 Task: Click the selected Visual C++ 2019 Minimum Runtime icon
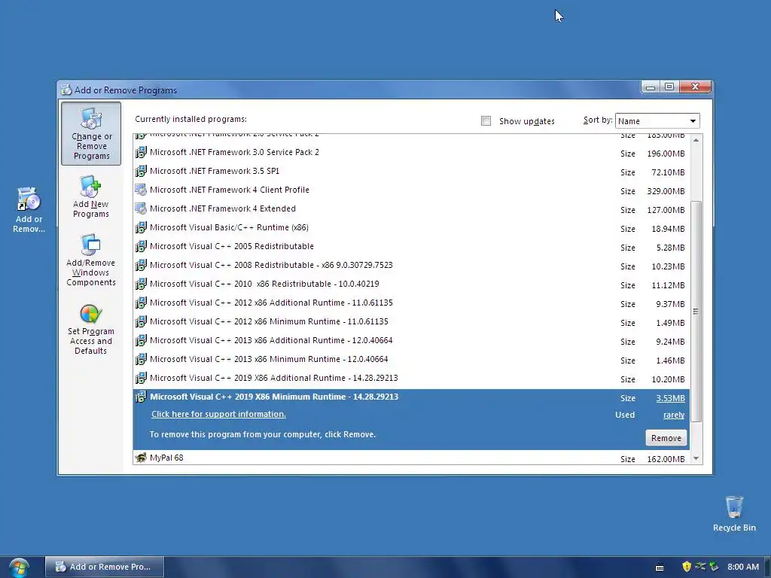tap(141, 397)
